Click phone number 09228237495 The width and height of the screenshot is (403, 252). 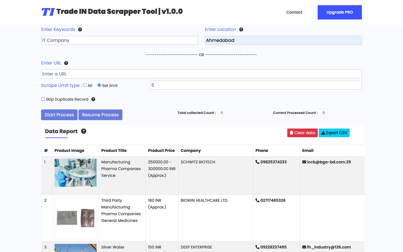(x=274, y=247)
